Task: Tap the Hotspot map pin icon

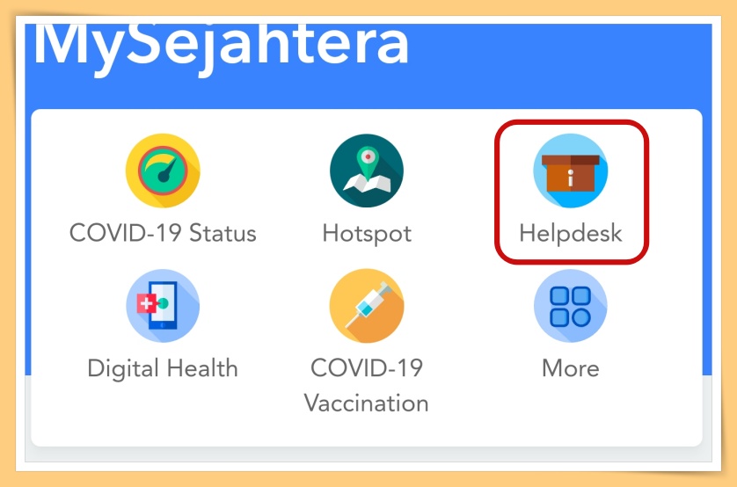Action: point(367,171)
